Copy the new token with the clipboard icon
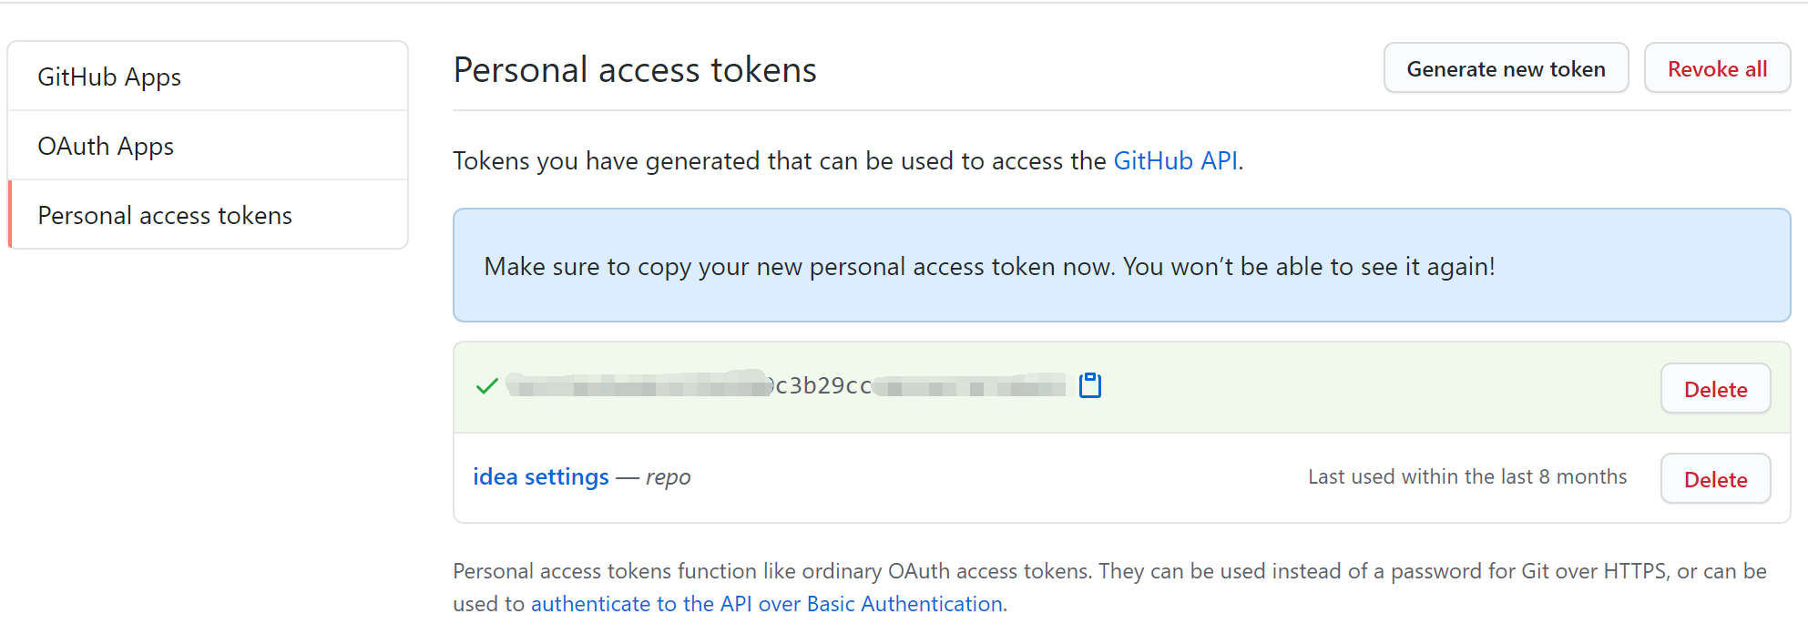Screen dimensions: 1808x634 1090,385
